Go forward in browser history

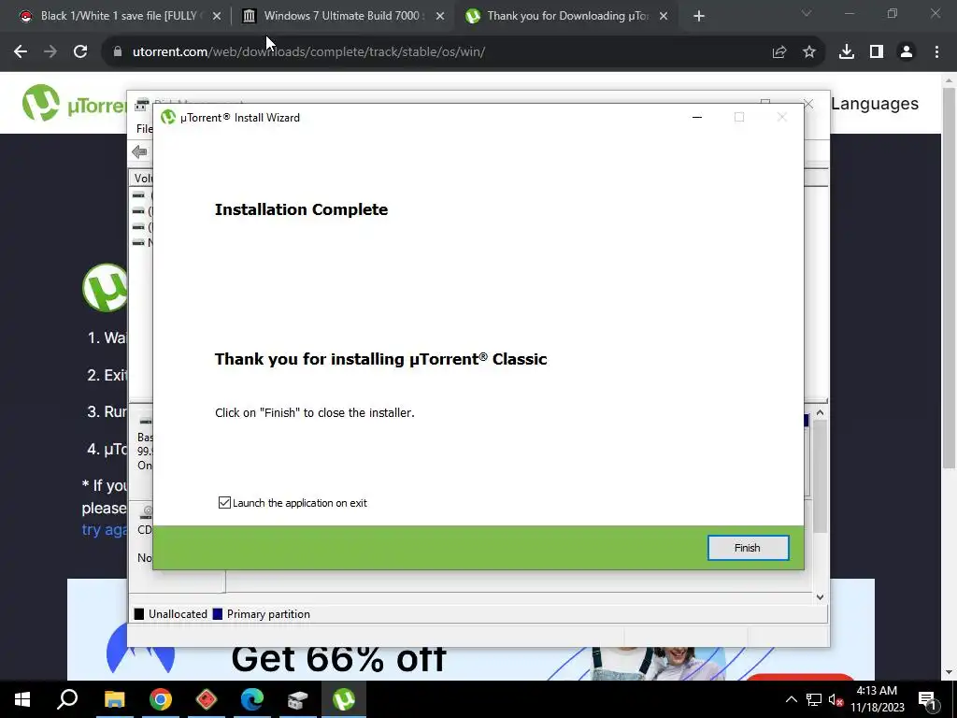point(50,52)
